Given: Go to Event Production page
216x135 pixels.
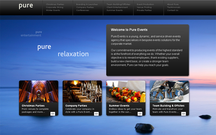Looking at the screenshot, I should (x=145, y=4).
